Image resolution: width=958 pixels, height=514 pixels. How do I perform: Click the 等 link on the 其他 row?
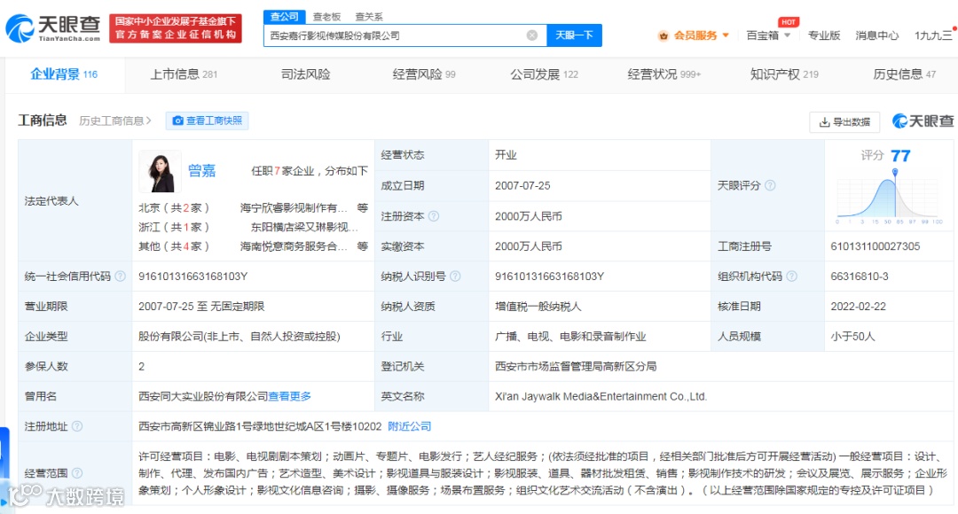click(362, 246)
